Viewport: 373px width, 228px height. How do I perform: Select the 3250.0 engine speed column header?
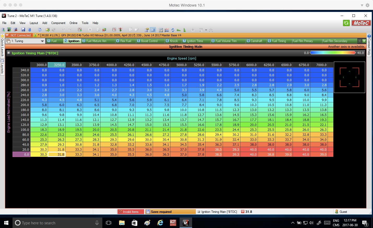[x=57, y=65]
